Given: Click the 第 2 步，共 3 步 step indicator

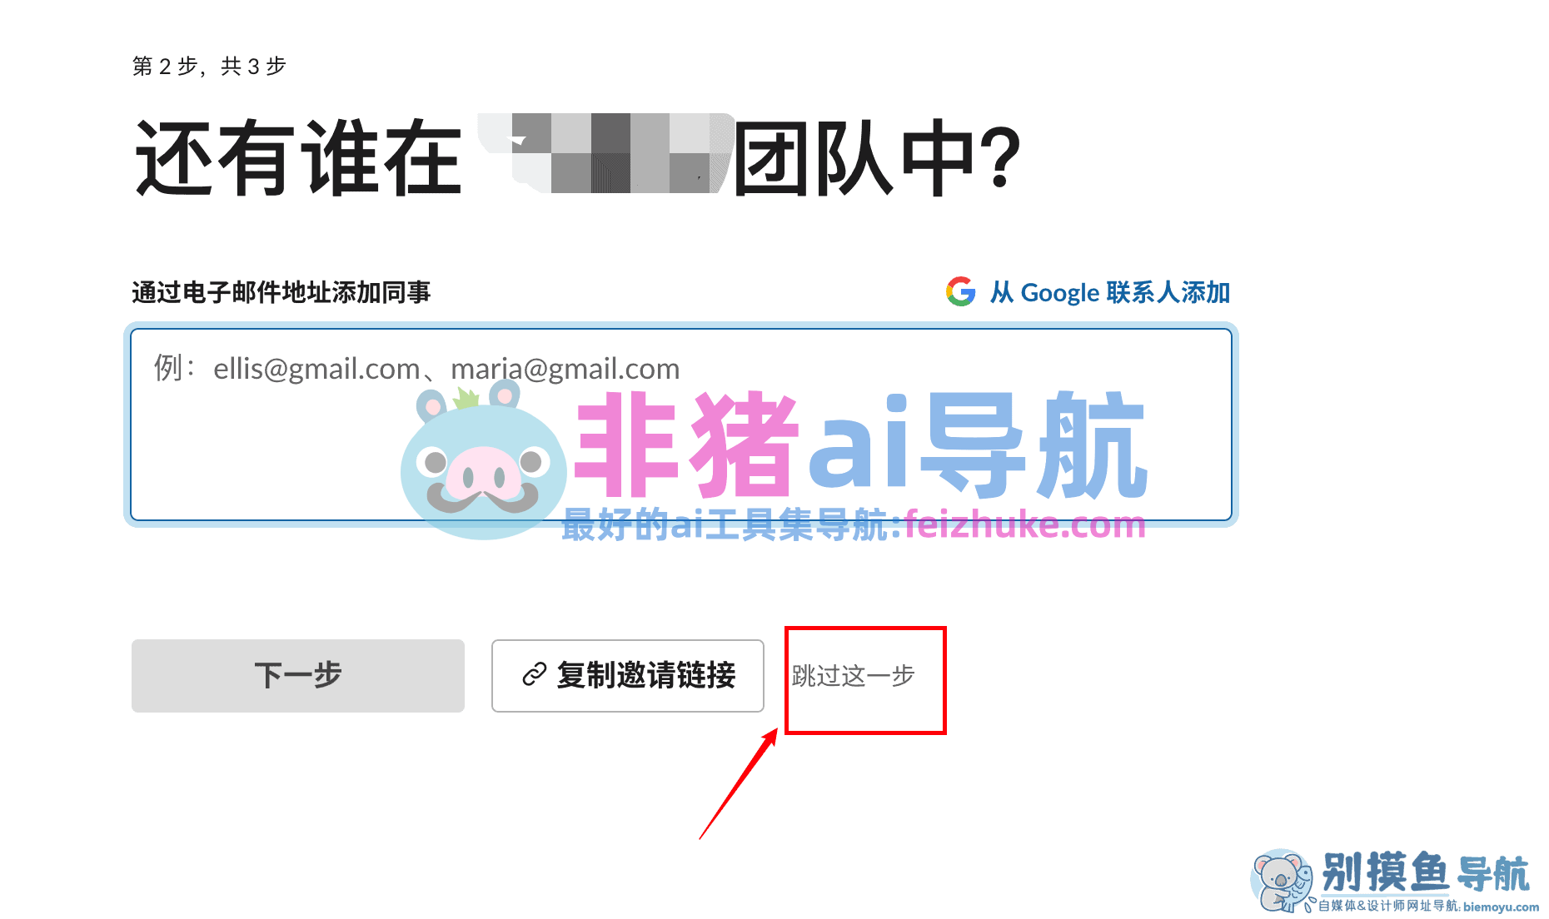Looking at the screenshot, I should [209, 66].
